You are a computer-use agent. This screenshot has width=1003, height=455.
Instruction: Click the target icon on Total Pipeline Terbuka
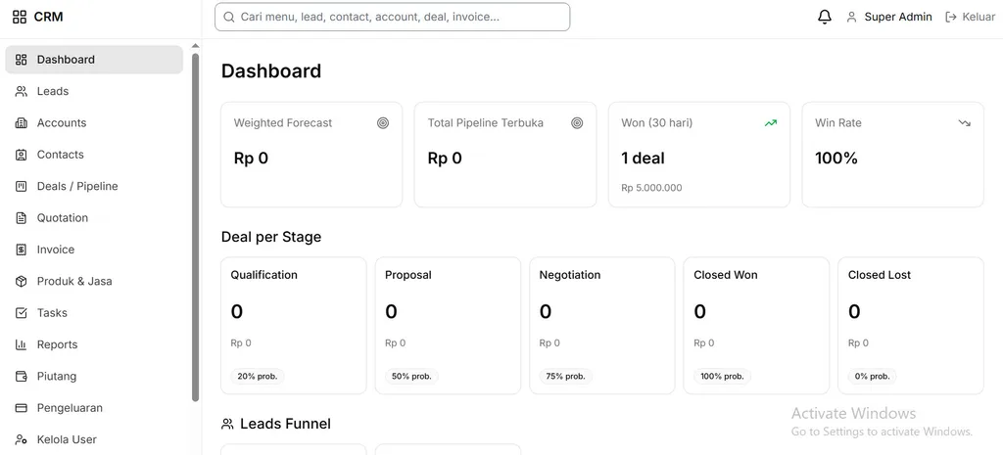[x=577, y=123]
